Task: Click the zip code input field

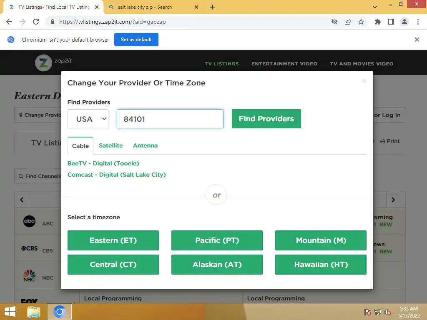Action: (170, 119)
